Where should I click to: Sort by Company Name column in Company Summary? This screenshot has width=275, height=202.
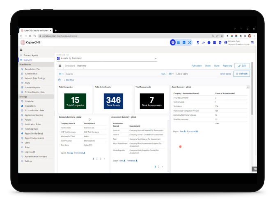(68, 123)
